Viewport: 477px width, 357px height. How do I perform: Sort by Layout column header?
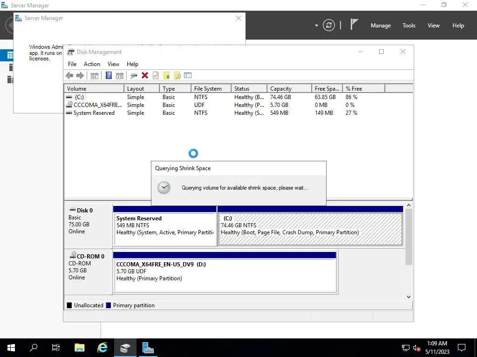click(142, 89)
